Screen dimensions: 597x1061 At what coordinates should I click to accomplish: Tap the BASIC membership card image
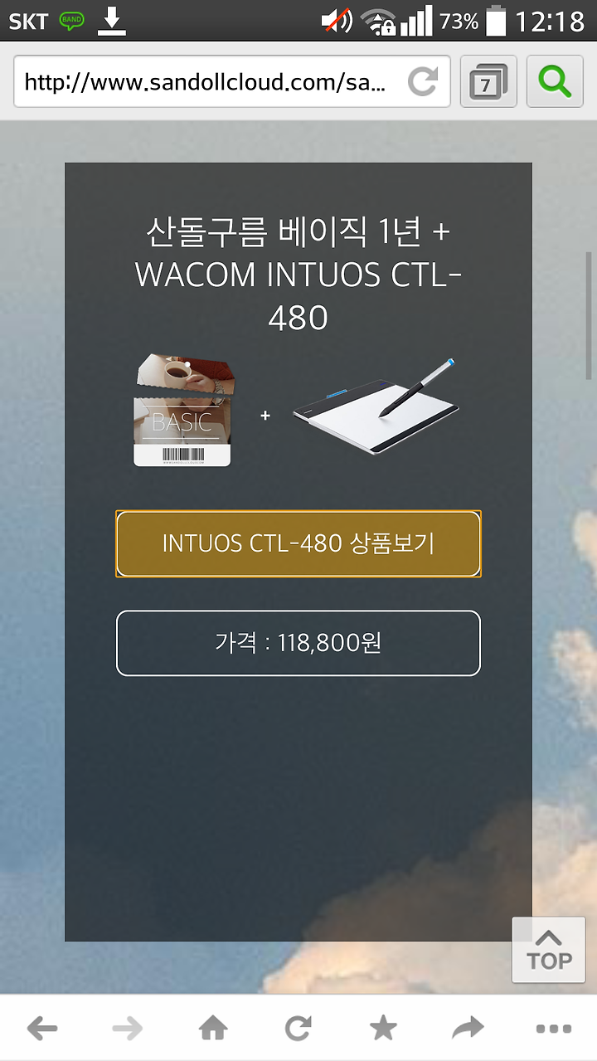(x=182, y=410)
